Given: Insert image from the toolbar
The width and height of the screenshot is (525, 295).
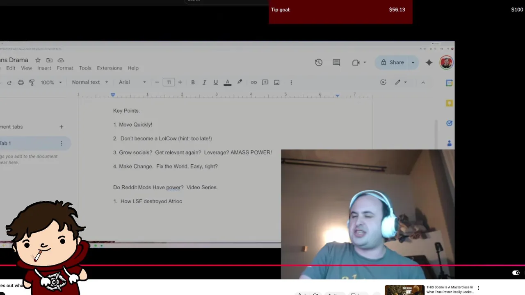Looking at the screenshot, I should [x=277, y=82].
